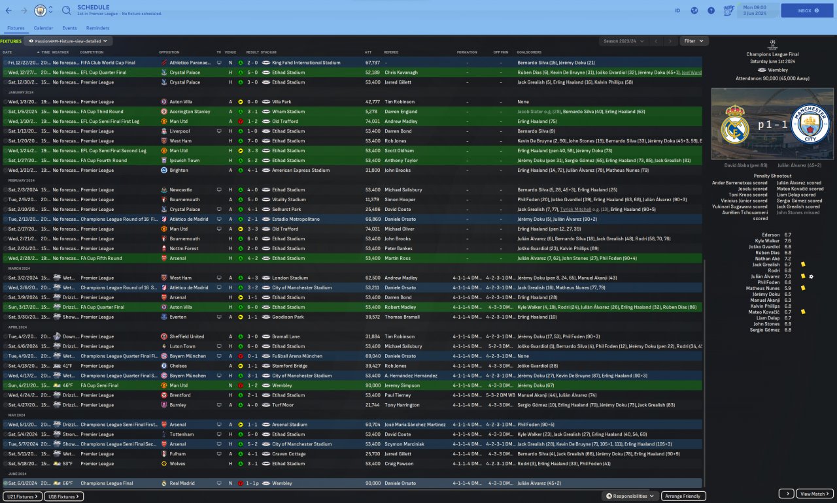The width and height of the screenshot is (837, 503).
Task: Click the arrow button left of View Match
Action: click(787, 494)
